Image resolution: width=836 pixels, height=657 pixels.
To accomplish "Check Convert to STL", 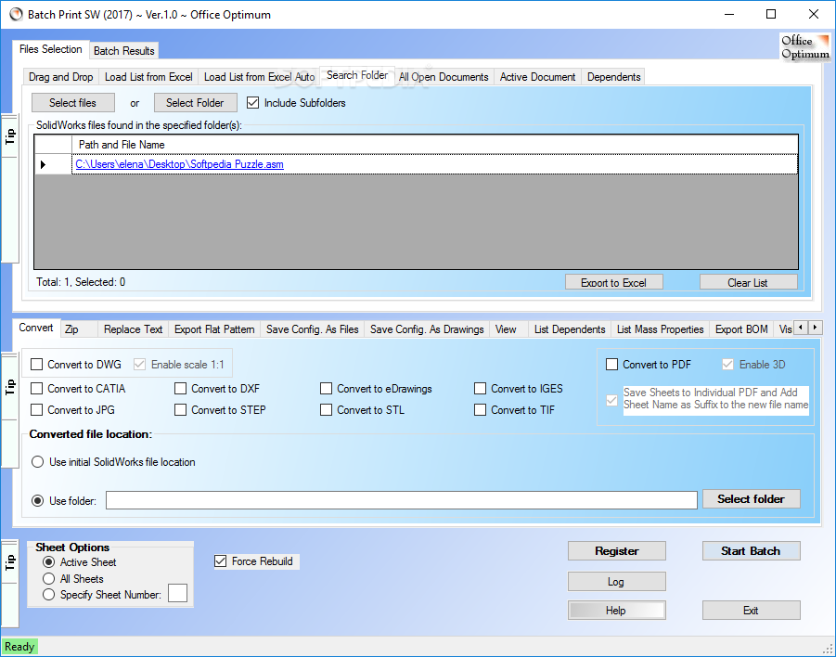I will point(327,409).
